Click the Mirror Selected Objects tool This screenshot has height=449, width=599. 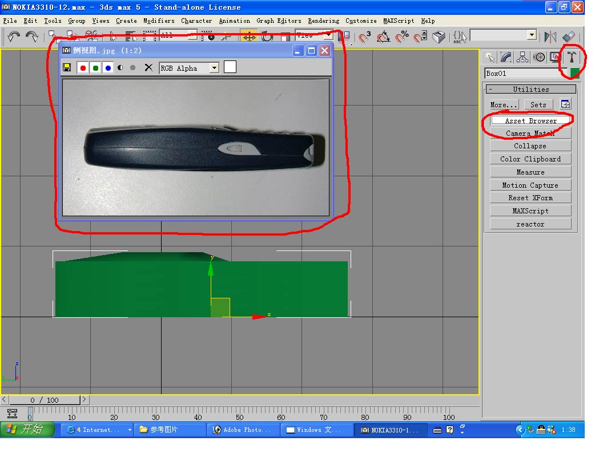point(550,37)
